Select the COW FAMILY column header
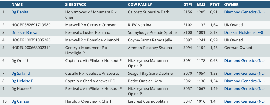The width and height of the screenshot is (270, 105). tap(140, 4)
